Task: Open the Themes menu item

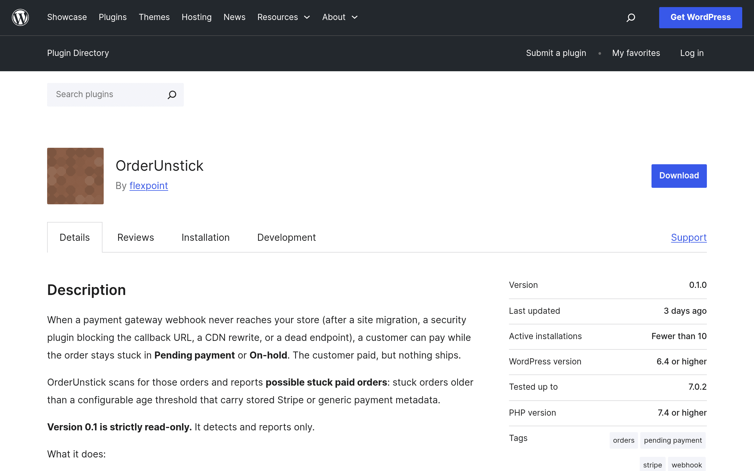Action: [x=154, y=17]
